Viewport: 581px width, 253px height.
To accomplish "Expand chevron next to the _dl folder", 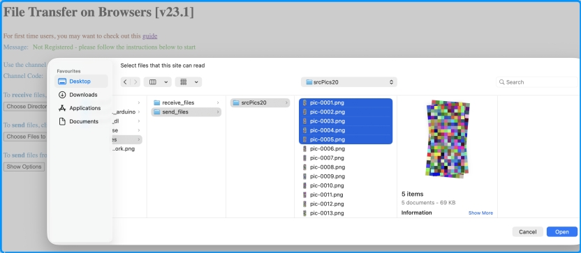I will pos(138,121).
